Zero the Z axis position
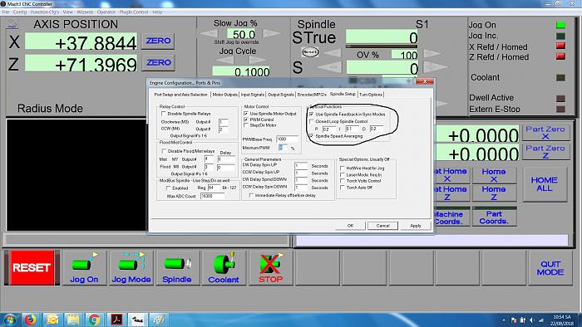The image size is (582, 327). click(158, 62)
